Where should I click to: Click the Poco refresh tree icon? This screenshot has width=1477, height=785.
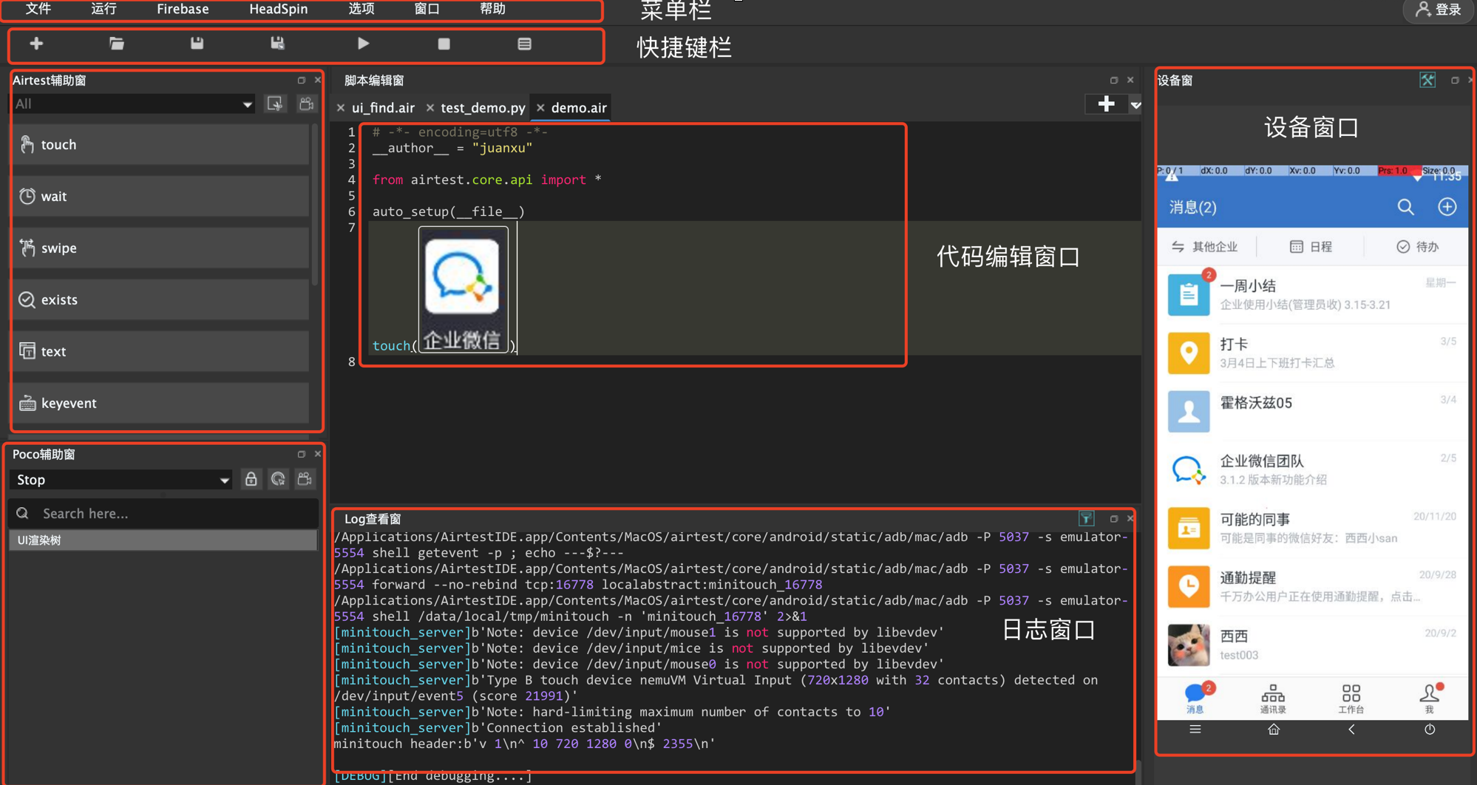[x=278, y=480]
